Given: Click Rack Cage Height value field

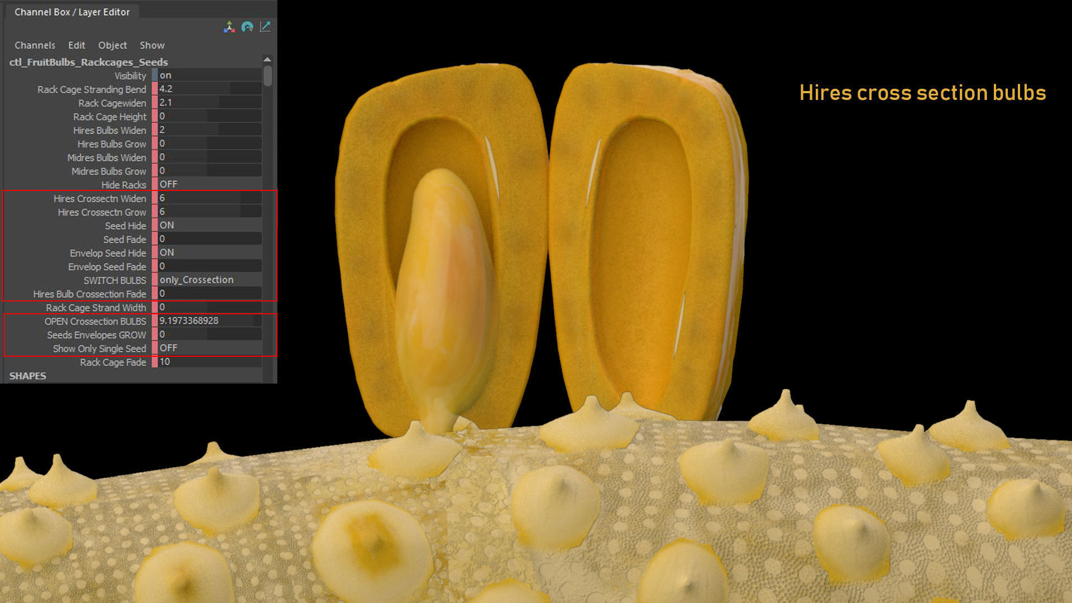Looking at the screenshot, I should (209, 116).
